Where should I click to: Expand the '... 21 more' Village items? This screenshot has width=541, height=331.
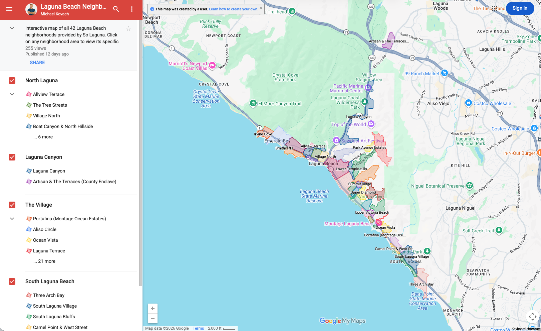point(44,261)
